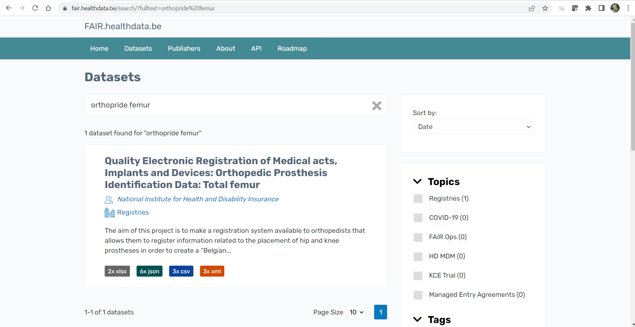The width and height of the screenshot is (635, 327).
Task: Open the Page Size dropdown
Action: pyautogui.click(x=356, y=312)
